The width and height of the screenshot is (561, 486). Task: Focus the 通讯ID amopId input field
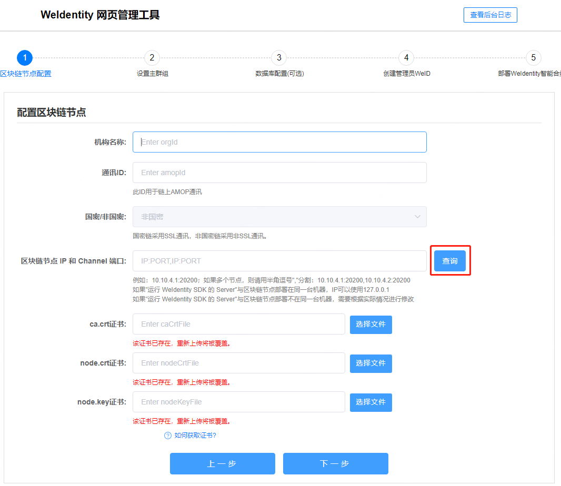pyautogui.click(x=279, y=173)
